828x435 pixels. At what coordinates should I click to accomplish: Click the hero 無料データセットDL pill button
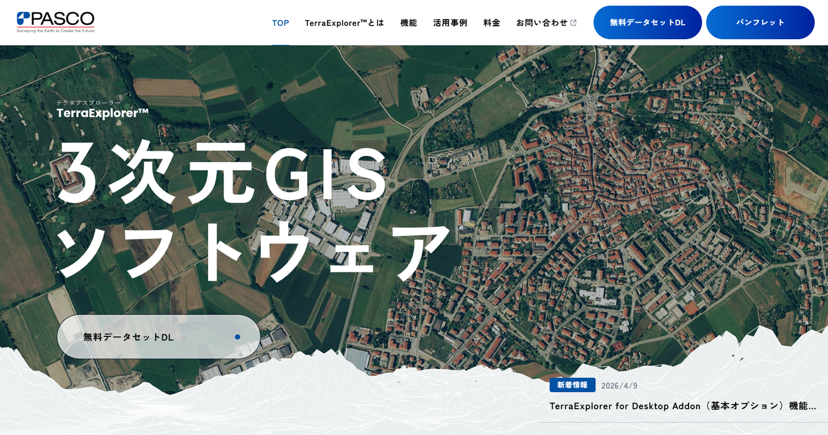point(159,337)
